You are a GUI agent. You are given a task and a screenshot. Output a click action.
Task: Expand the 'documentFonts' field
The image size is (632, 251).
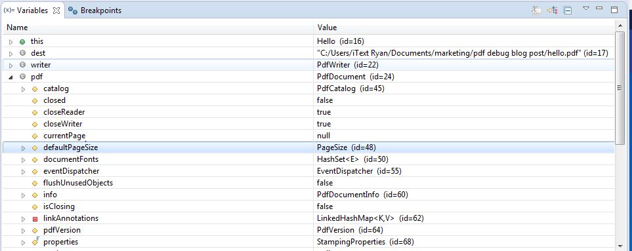(24, 160)
